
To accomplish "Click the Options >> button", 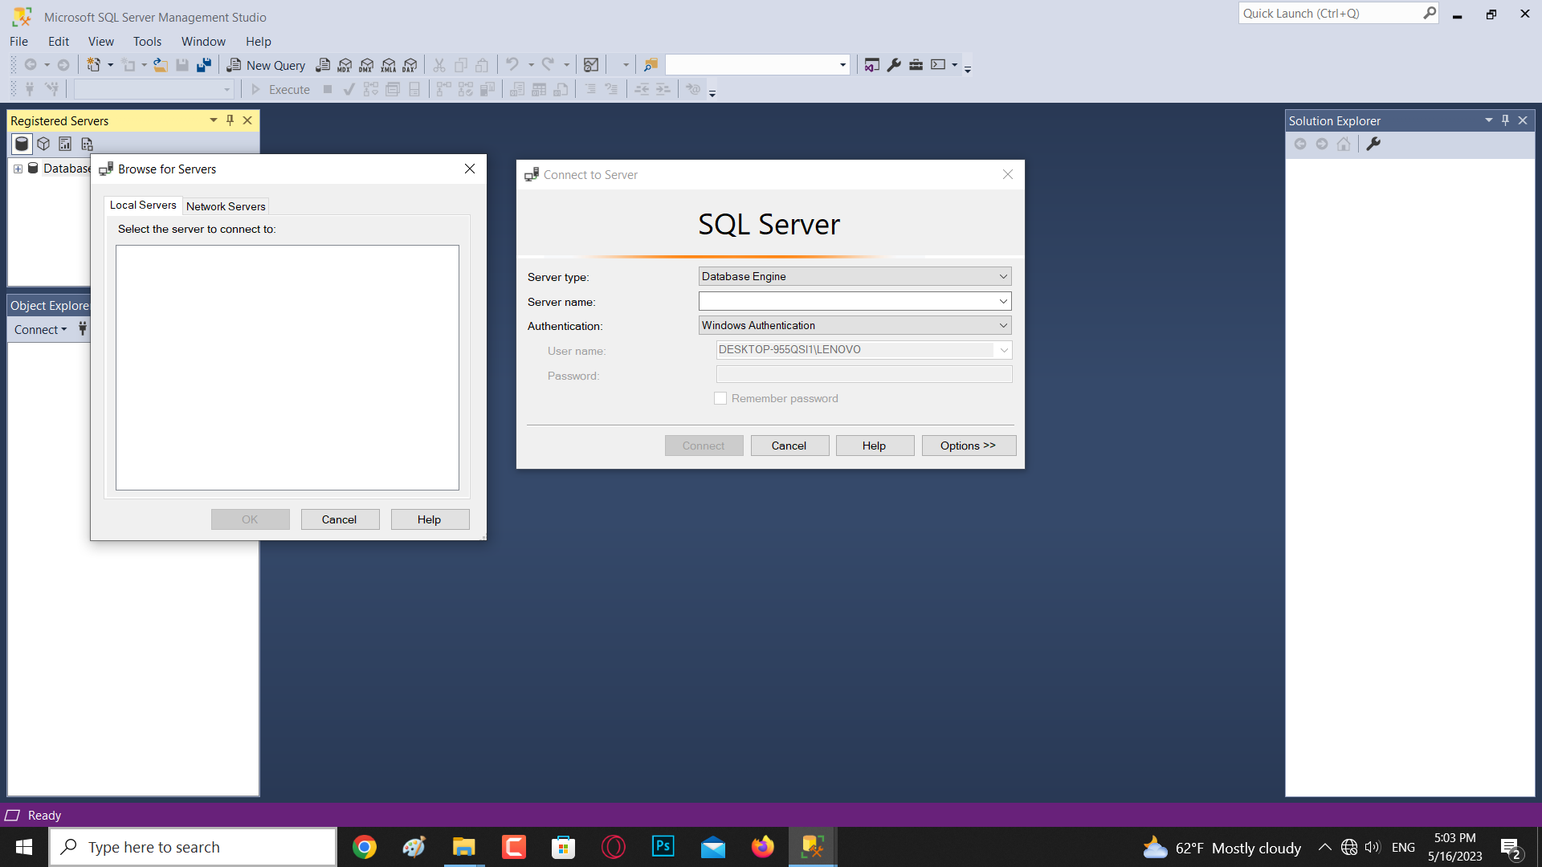I will coord(968,446).
